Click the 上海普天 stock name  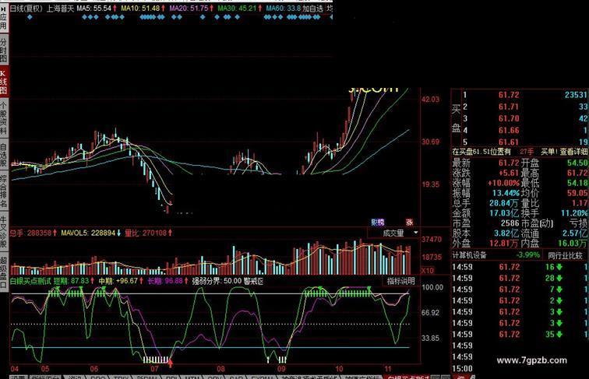(60, 9)
